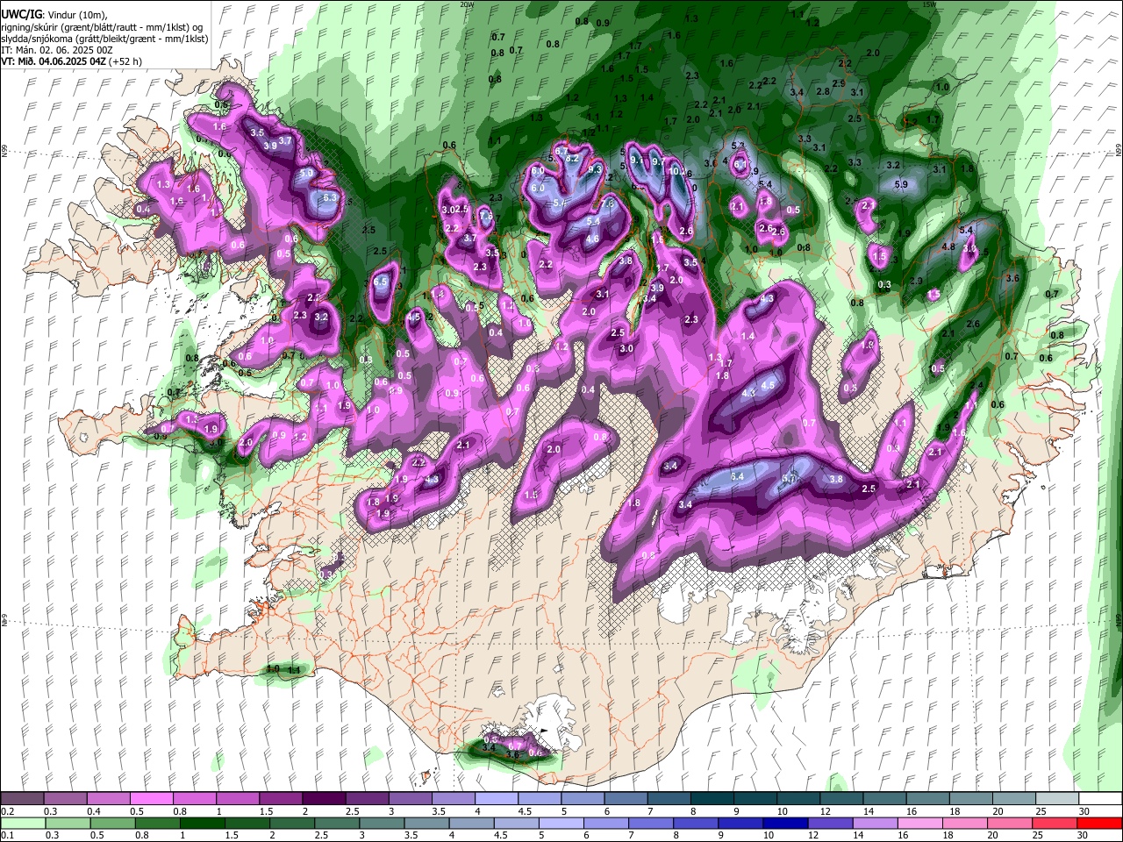Click the '15W' longitude label at the top edge
The image size is (1123, 842).
[927, 4]
